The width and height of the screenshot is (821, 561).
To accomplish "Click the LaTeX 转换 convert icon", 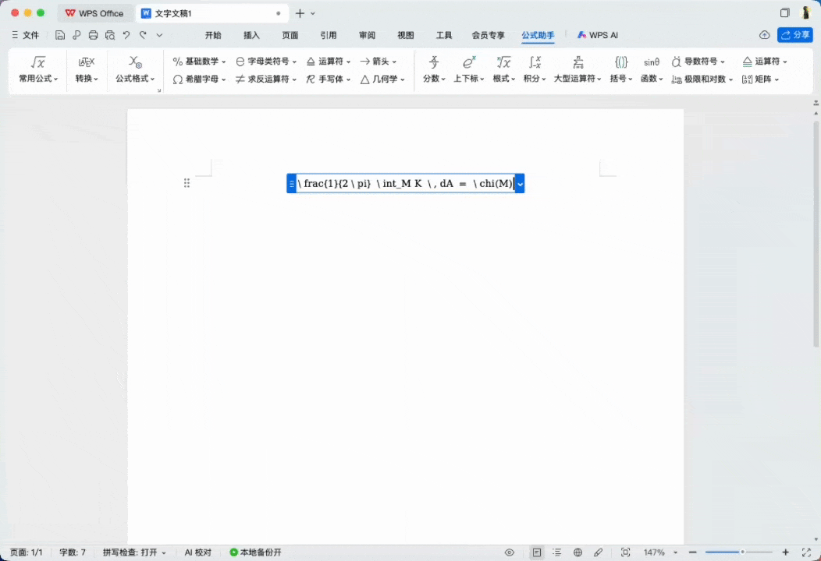I will click(87, 62).
